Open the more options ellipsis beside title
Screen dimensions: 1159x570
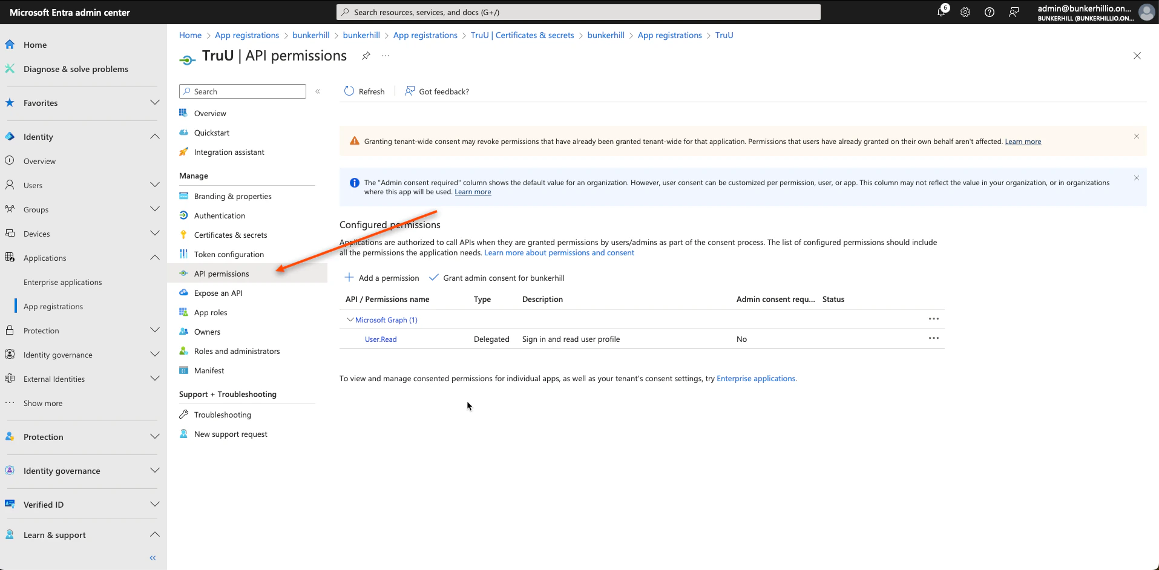386,56
